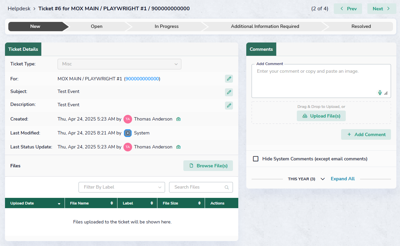Select the Resolved status step
400x246 pixels.
pos(361,27)
